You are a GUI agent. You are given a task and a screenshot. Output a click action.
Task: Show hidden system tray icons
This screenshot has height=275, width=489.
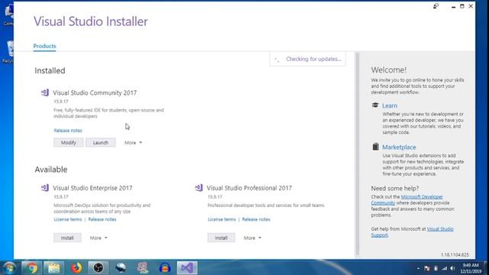tap(418, 268)
